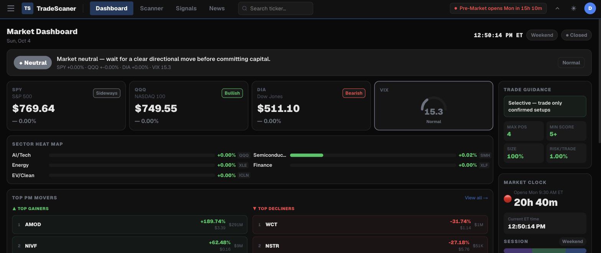
Task: Click the QQQ ticker tag for AI/Tech
Action: tap(244, 155)
